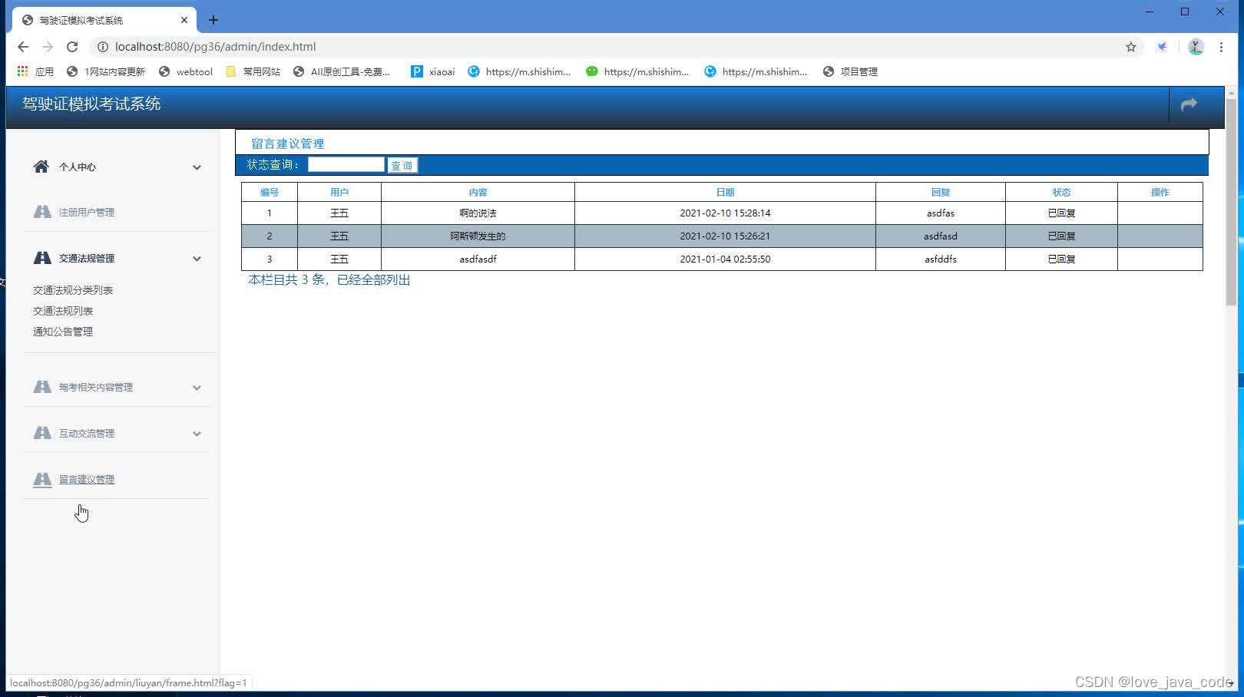Click the road icon beside 互动交流管理
This screenshot has width=1244, height=697.
[42, 433]
